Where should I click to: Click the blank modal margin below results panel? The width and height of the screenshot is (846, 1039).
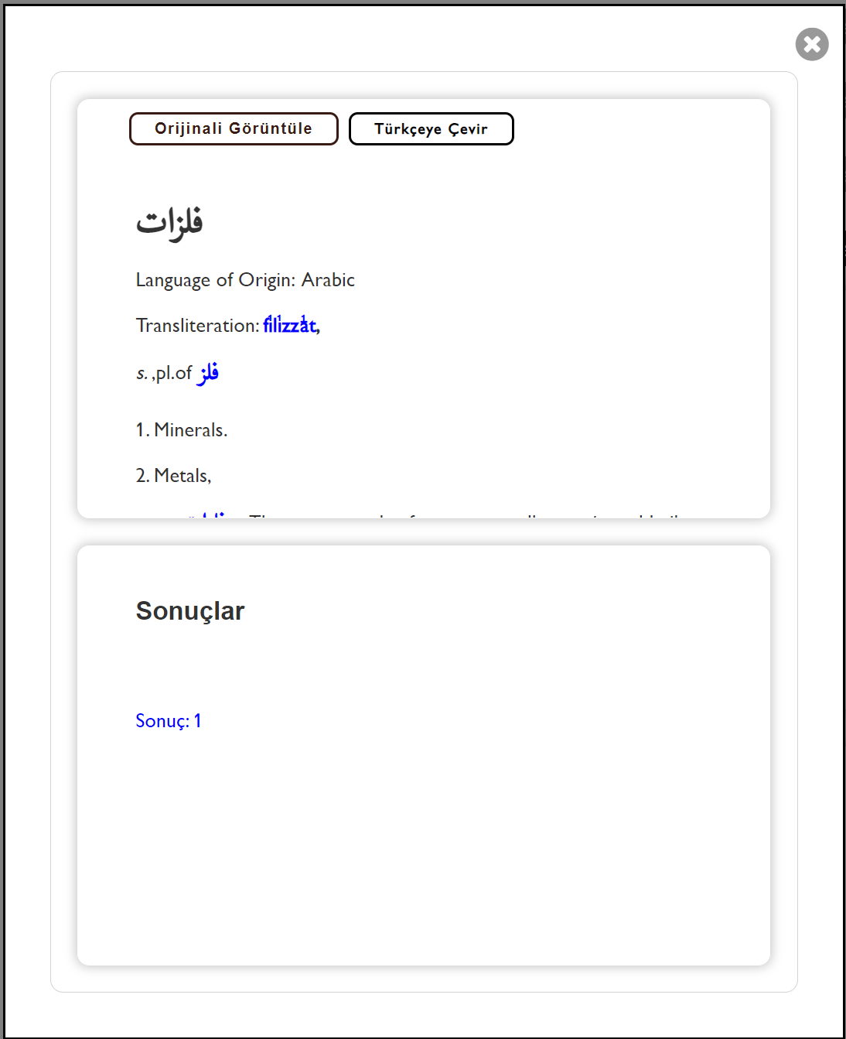(x=424, y=979)
